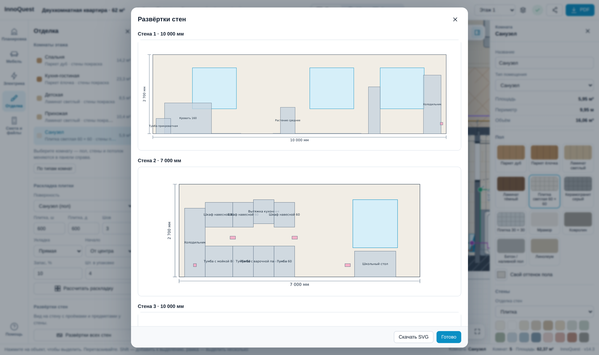This screenshot has height=355, width=599.
Task: Toggle the Свой оттенок пола checkbox
Action: point(501,274)
